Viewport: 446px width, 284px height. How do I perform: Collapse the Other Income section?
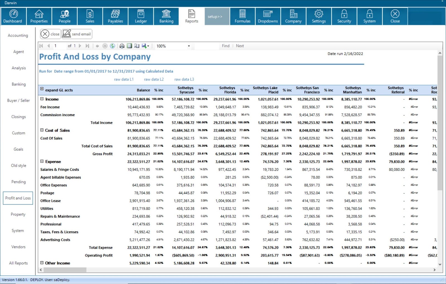42,263
